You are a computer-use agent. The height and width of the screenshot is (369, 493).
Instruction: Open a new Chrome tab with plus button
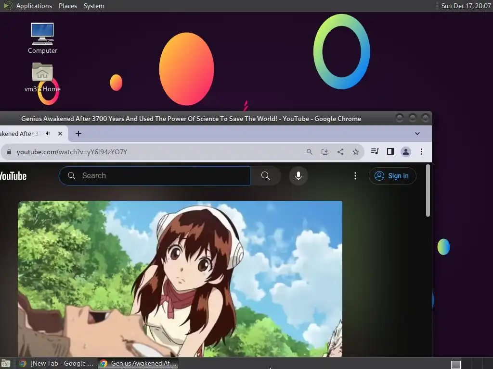click(78, 134)
